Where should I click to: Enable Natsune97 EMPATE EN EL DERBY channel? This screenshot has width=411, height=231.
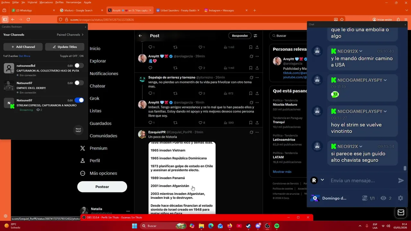(x=79, y=83)
